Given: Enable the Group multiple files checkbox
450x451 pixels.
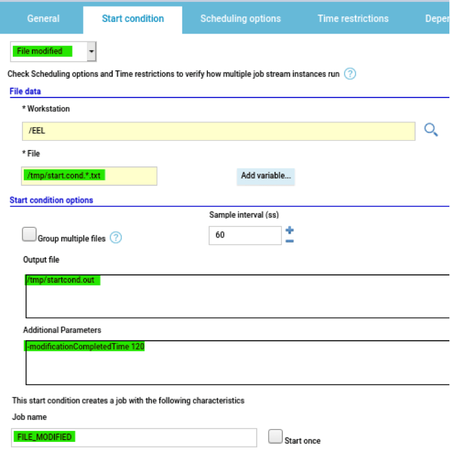Looking at the screenshot, I should click(29, 235).
